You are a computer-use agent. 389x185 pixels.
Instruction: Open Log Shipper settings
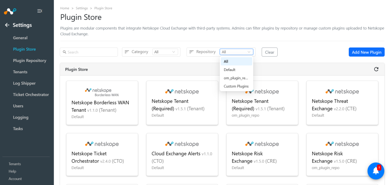24,83
